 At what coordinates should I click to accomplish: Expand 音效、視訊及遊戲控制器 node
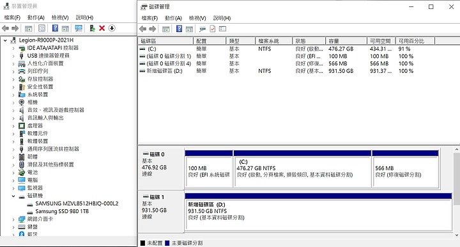coord(13,110)
